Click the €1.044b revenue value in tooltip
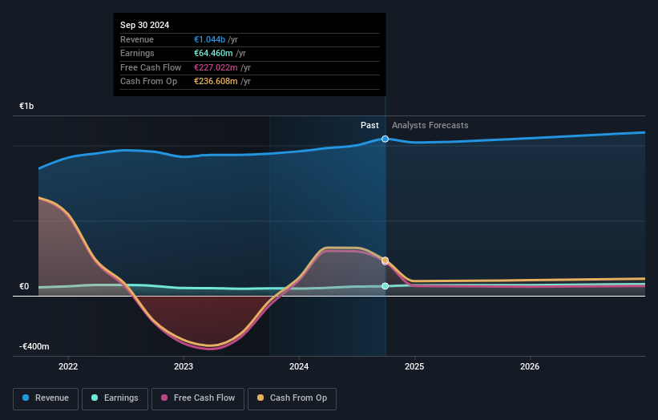 209,39
